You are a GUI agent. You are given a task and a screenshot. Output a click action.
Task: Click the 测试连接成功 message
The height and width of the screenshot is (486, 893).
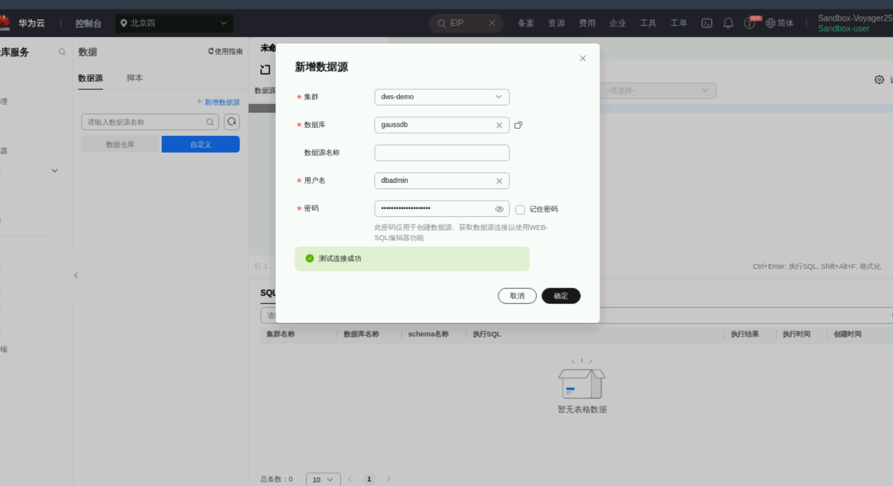pos(412,258)
